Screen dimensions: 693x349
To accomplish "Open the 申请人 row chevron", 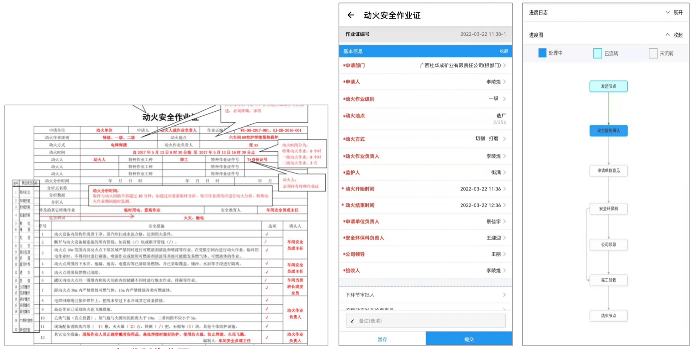I will [x=504, y=82].
